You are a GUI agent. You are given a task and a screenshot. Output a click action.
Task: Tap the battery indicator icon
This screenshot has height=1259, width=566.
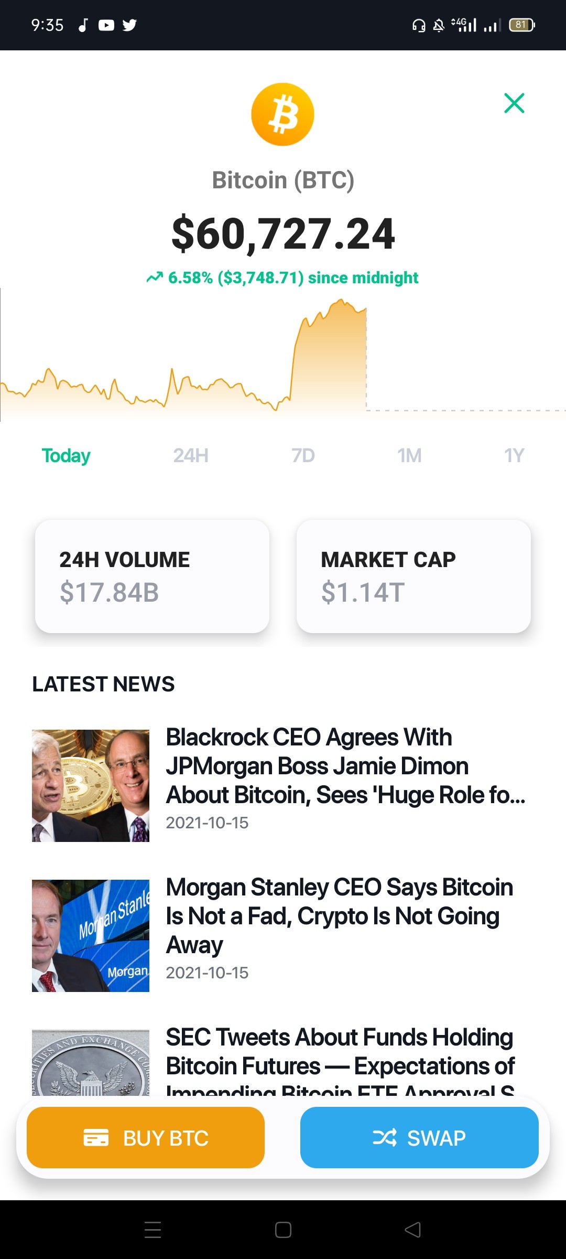pyautogui.click(x=522, y=25)
